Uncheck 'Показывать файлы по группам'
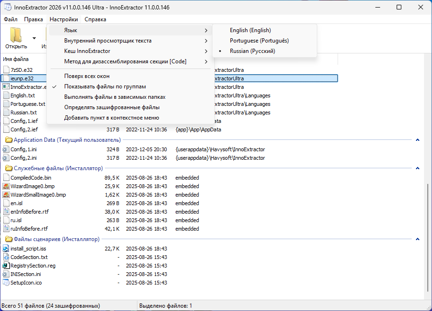The height and width of the screenshot is (311, 432). pos(130,86)
